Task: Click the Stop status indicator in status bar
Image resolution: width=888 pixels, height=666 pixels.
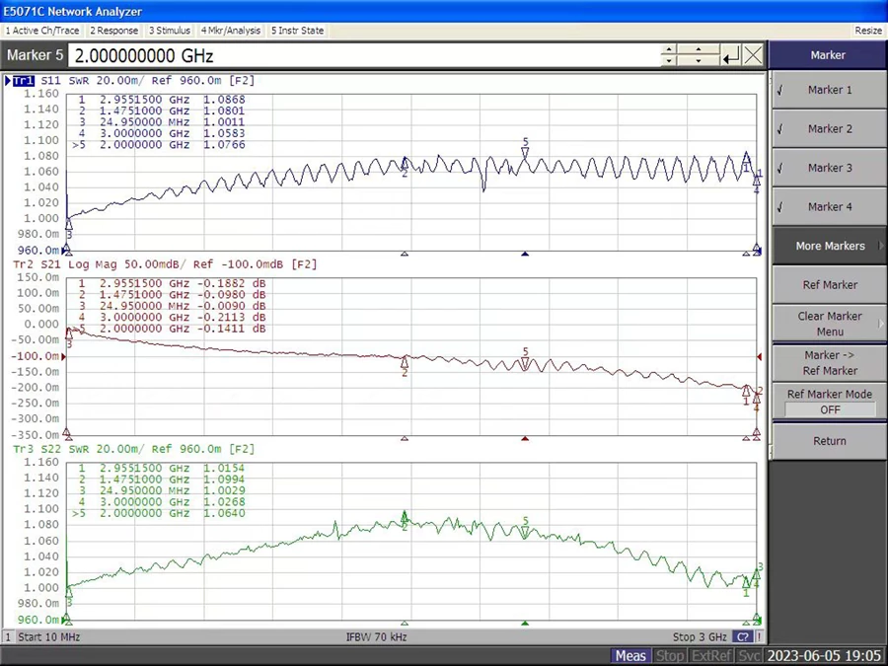Action: 670,655
